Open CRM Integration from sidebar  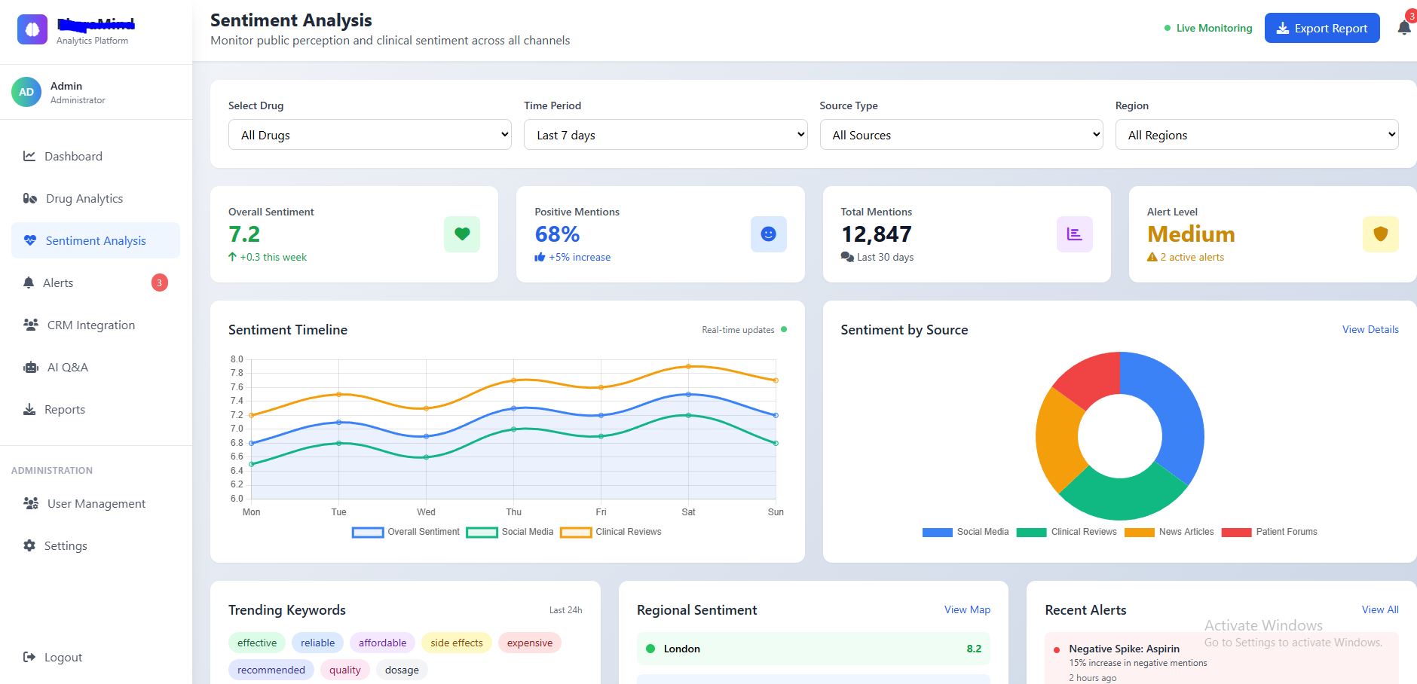90,325
